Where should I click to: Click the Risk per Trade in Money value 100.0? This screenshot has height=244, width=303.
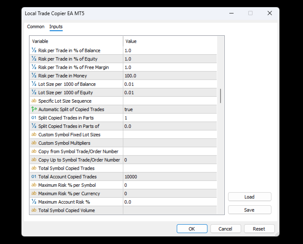(x=170, y=76)
